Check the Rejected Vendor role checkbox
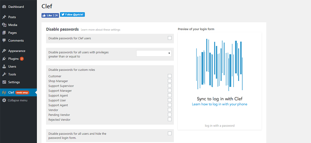 pyautogui.click(x=169, y=119)
